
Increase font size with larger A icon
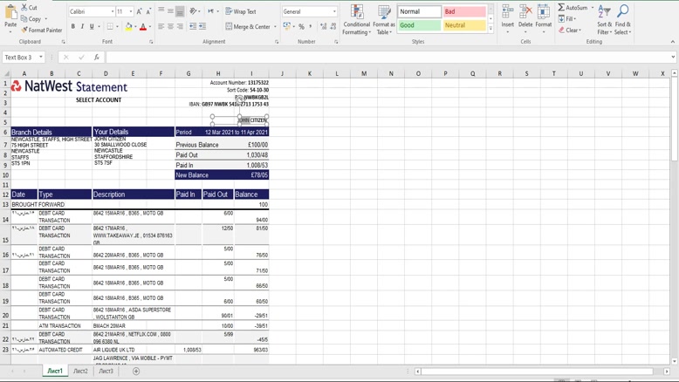point(139,11)
